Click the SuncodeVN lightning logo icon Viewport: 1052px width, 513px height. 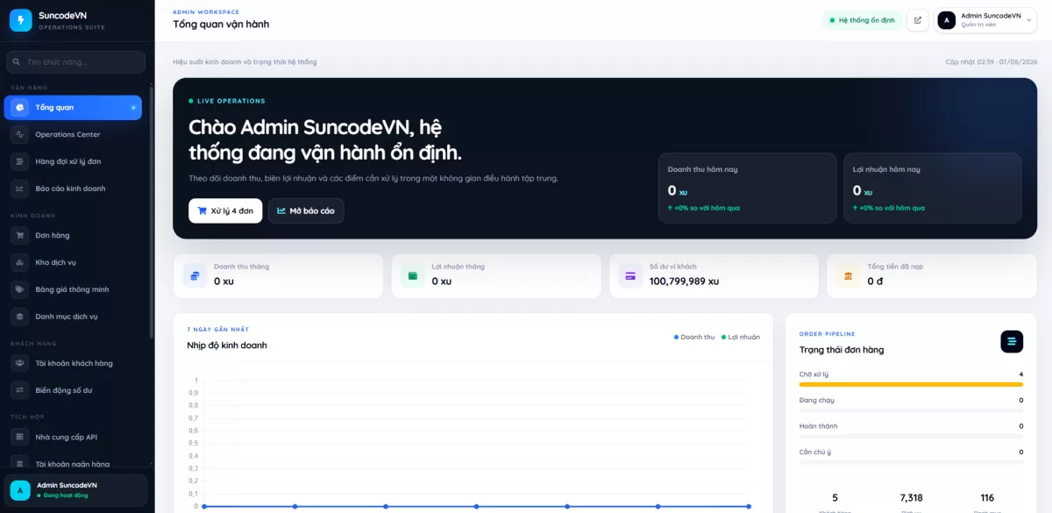click(21, 20)
